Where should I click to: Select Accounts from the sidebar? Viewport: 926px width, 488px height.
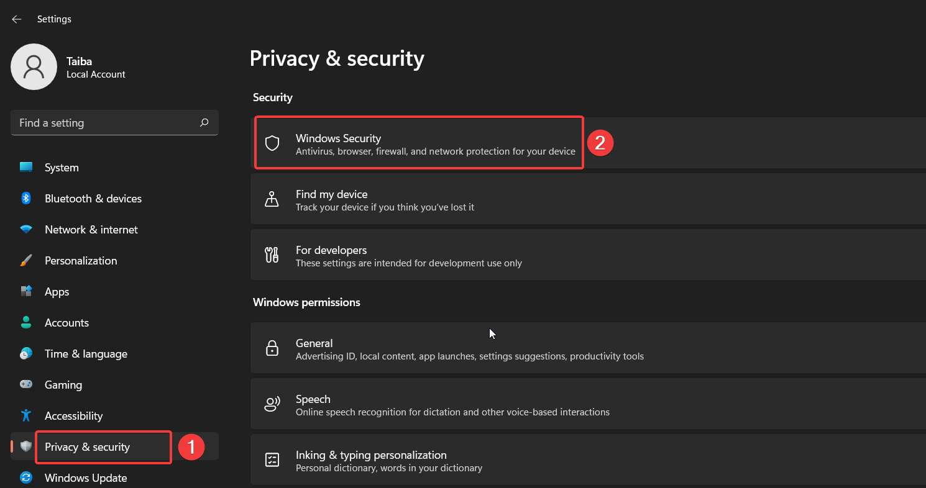(66, 322)
